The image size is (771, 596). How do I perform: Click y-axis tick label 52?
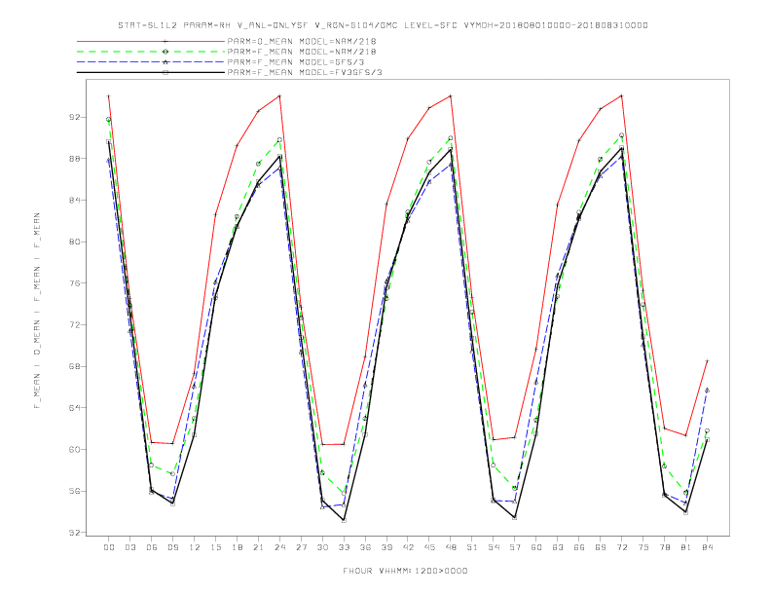[x=75, y=533]
